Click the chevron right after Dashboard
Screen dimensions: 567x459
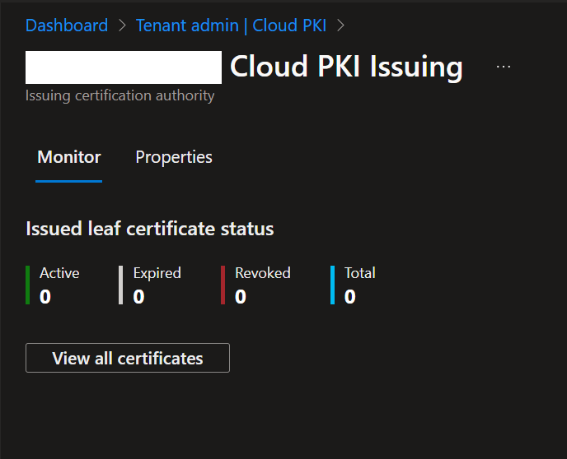click(122, 25)
